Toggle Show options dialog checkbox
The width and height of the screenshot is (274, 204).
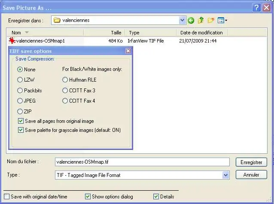coord(88,197)
